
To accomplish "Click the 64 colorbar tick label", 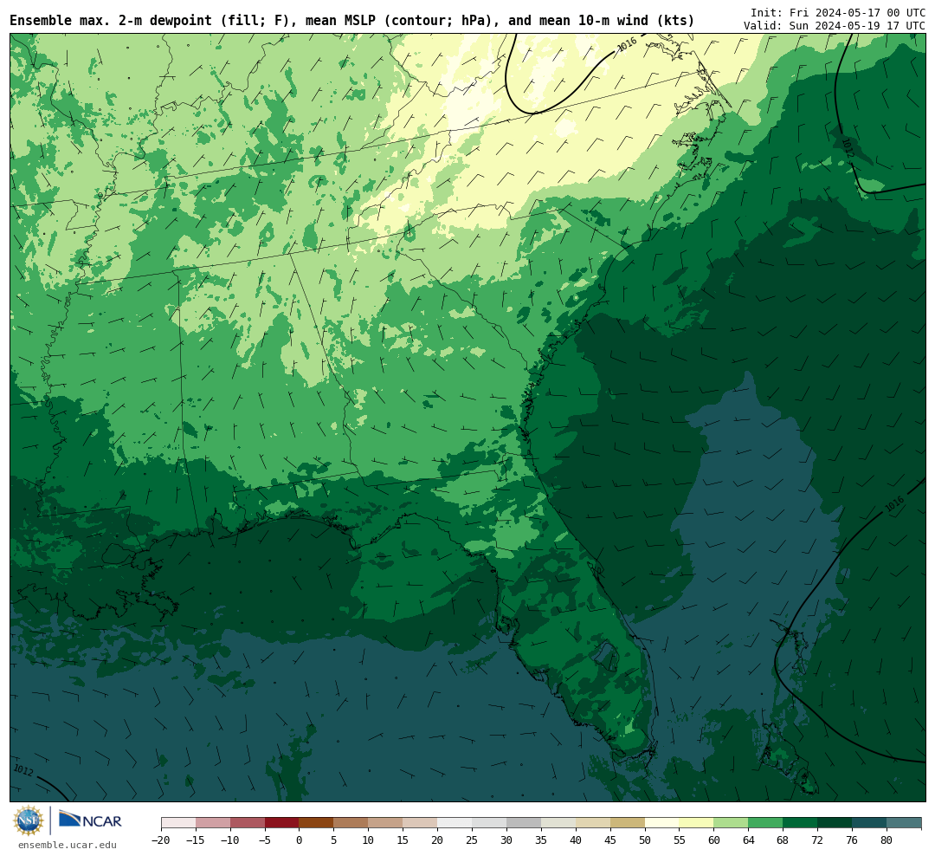I will (749, 840).
